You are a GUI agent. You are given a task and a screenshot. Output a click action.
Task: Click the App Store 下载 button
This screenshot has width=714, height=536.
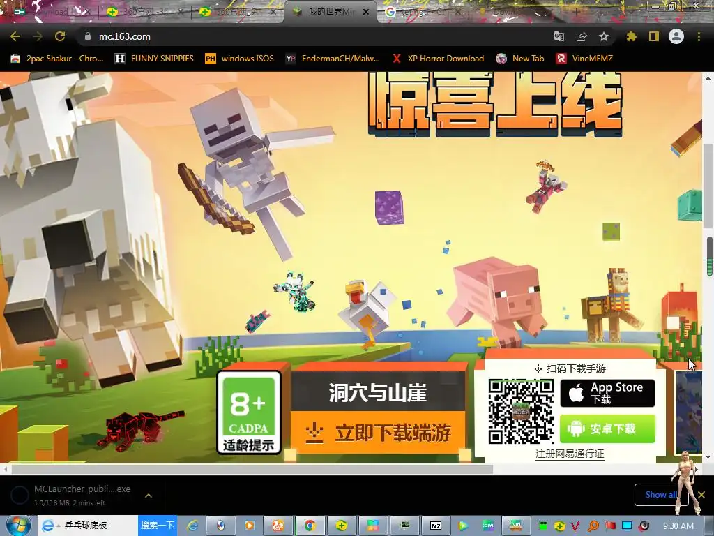coord(607,393)
